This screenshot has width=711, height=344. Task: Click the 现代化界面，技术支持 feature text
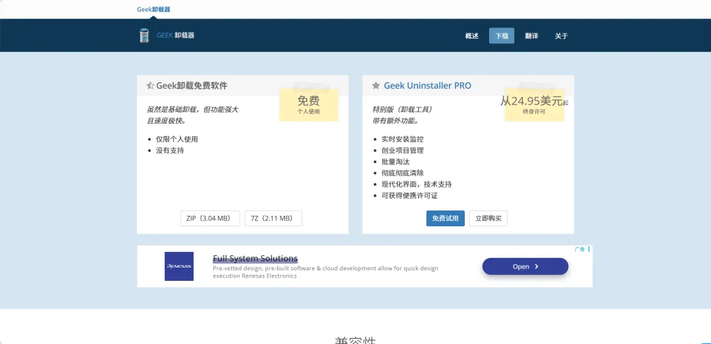point(417,184)
